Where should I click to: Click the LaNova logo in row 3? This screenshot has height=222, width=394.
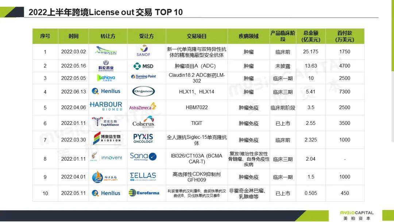106,78
